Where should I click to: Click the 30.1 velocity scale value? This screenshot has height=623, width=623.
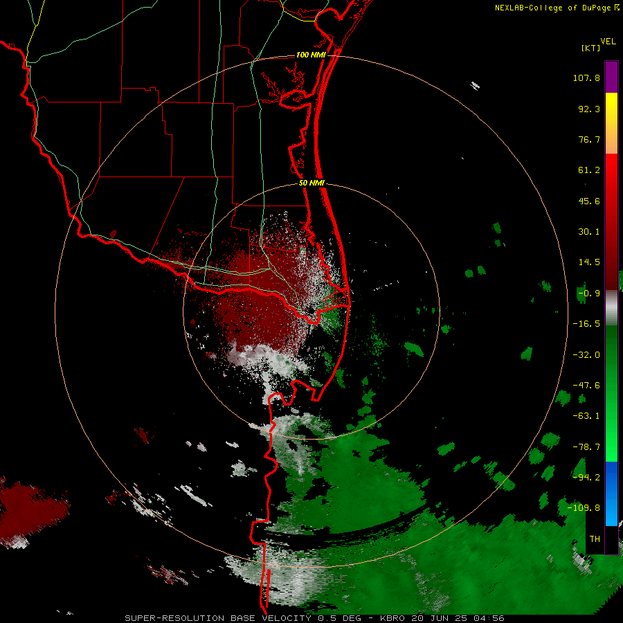(589, 232)
